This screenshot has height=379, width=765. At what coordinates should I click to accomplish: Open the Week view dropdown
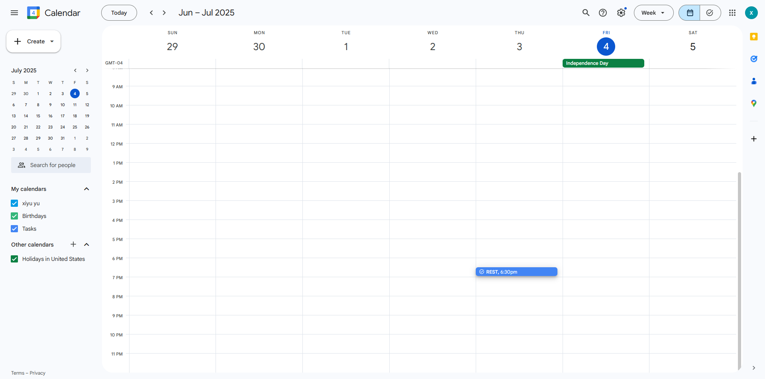point(653,13)
